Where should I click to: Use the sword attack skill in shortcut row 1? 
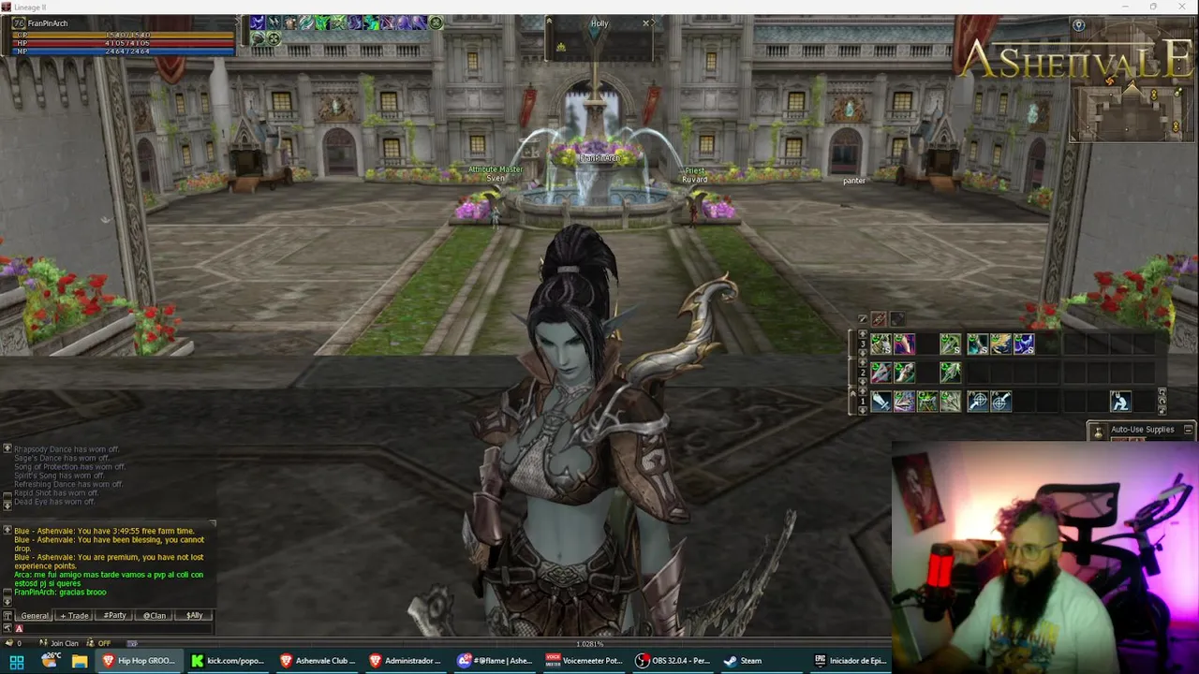click(881, 402)
